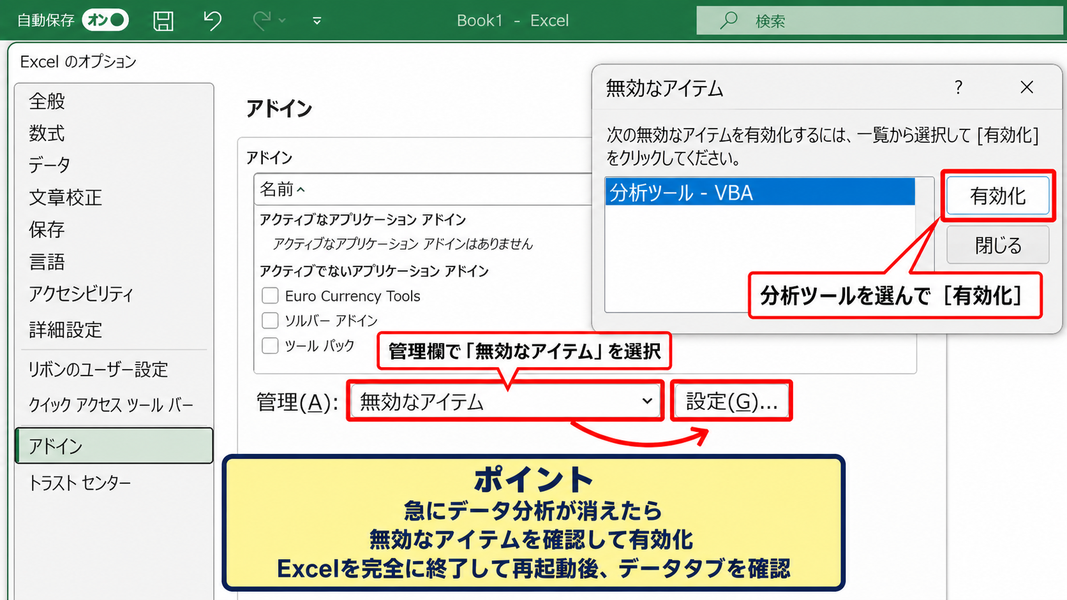Select the 文章校正 options category
Screen dimensions: 1067x600
click(x=65, y=197)
